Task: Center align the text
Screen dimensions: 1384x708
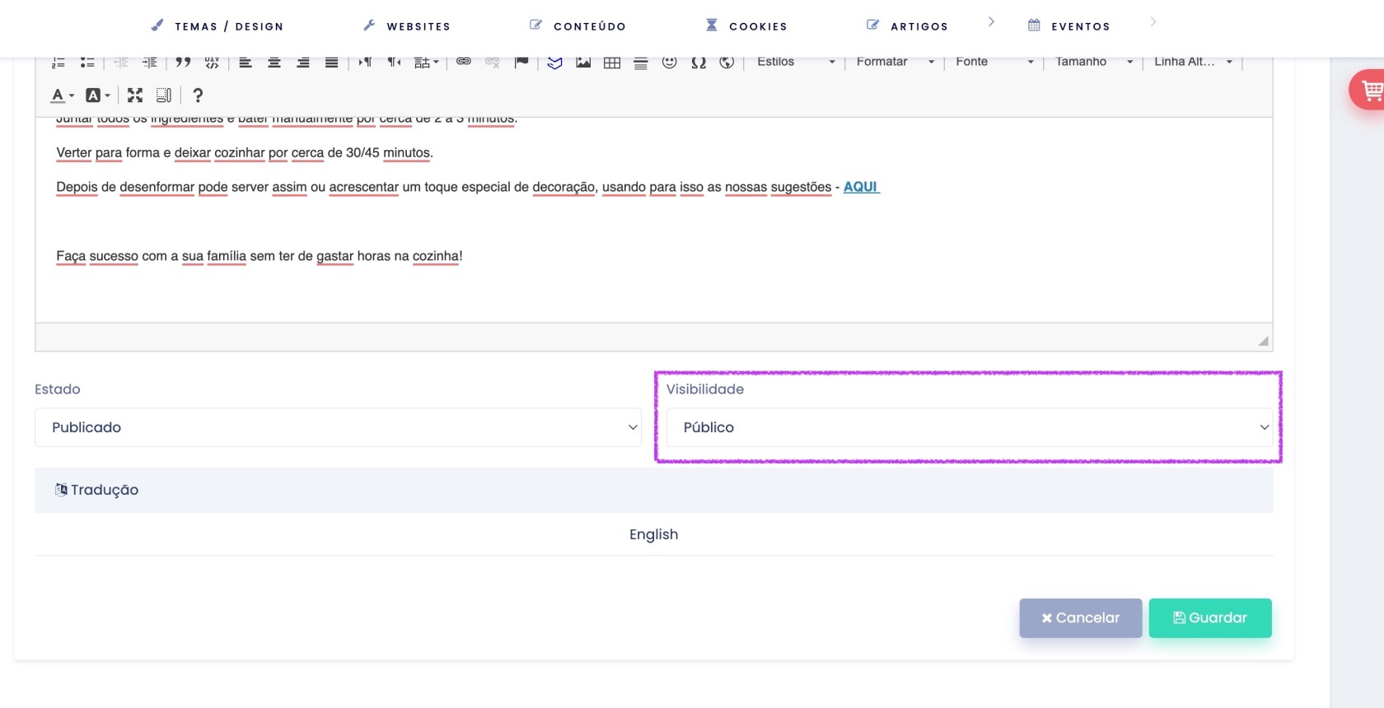Action: point(274,63)
